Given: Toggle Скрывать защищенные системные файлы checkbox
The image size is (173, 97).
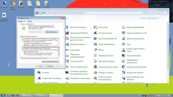Looking at the screenshot, I should (23, 47).
